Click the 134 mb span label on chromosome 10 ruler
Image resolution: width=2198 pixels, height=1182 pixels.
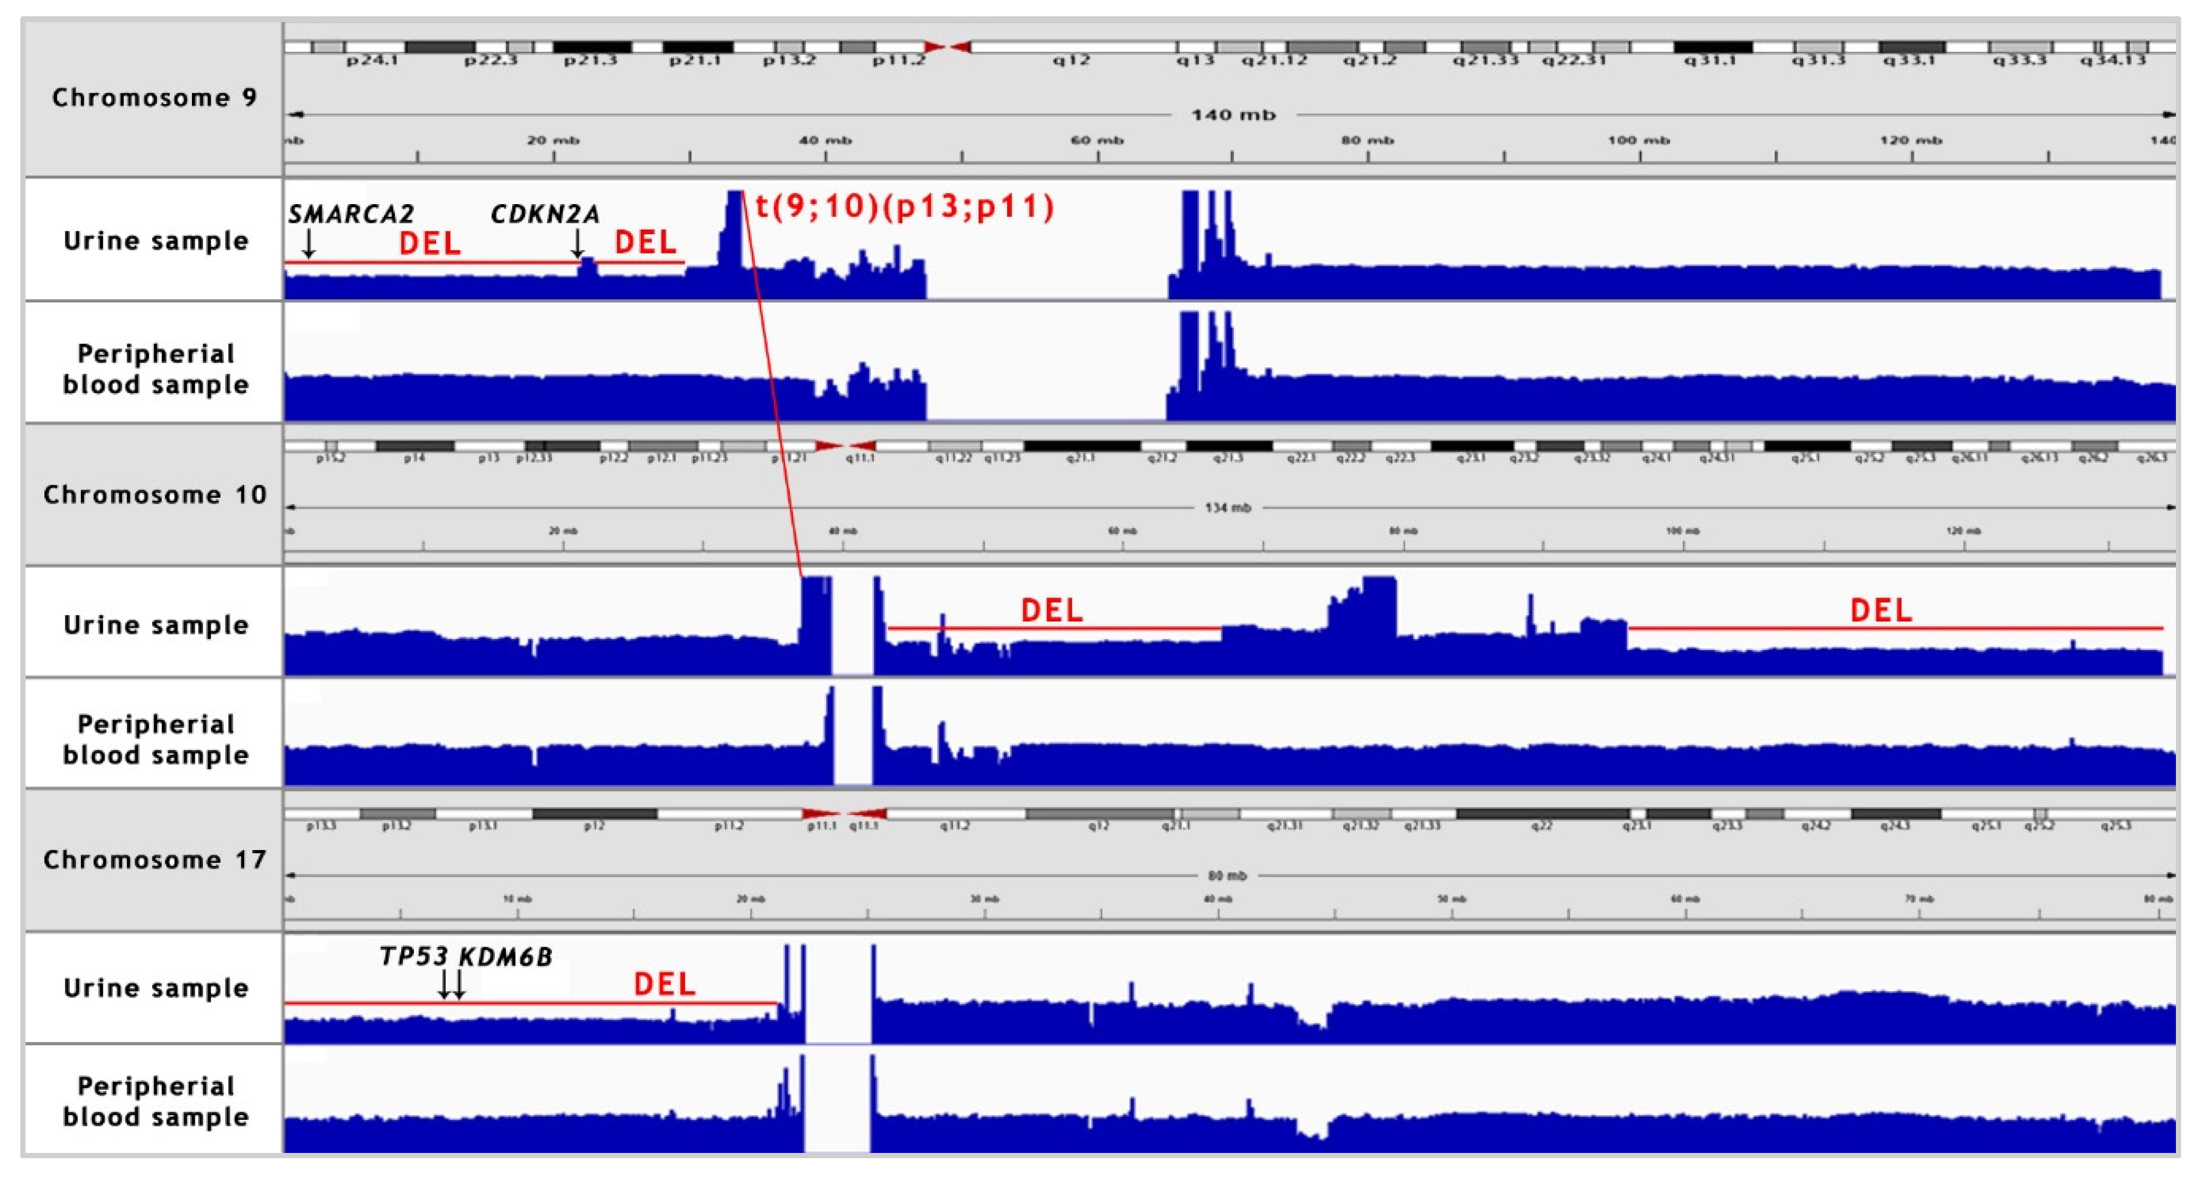point(1228,508)
